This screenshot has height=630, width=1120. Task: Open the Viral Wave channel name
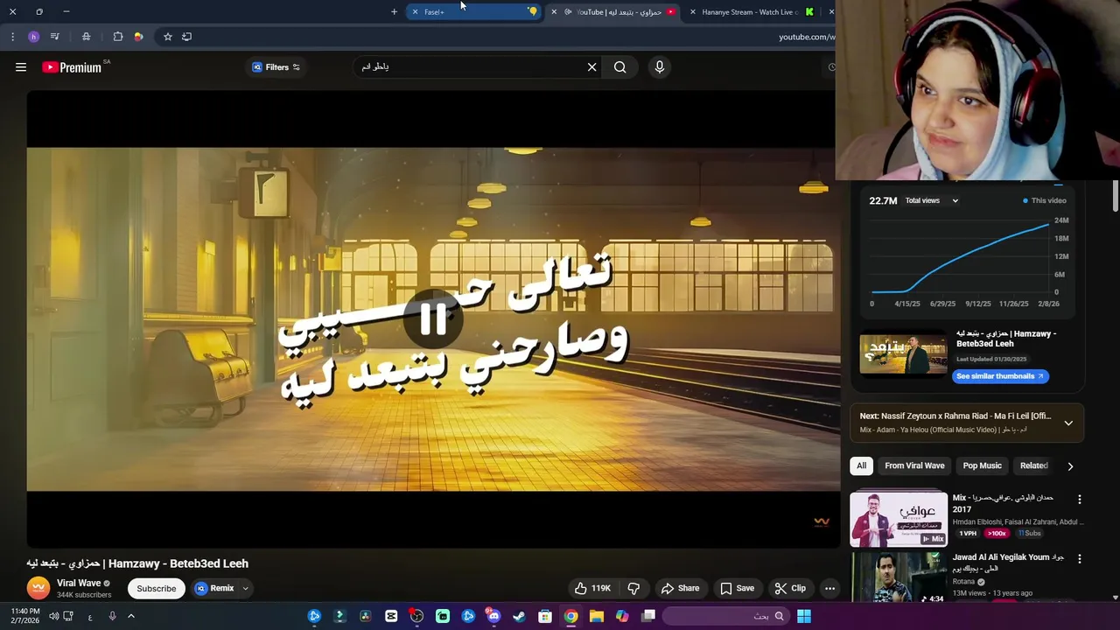(79, 584)
